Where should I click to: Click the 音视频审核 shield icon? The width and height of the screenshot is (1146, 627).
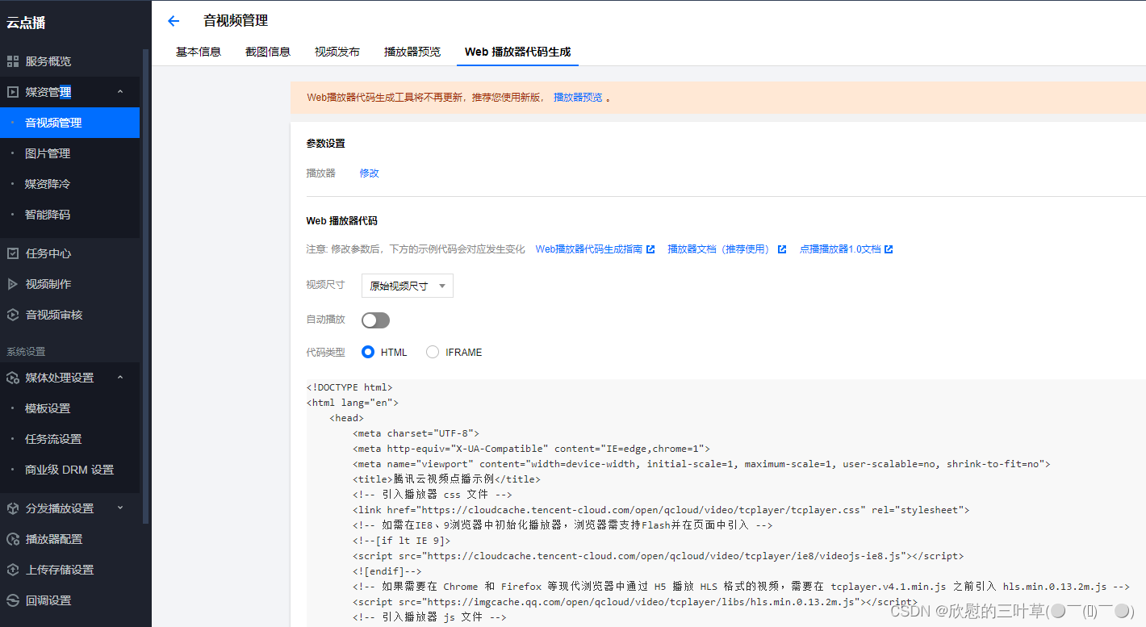click(13, 315)
